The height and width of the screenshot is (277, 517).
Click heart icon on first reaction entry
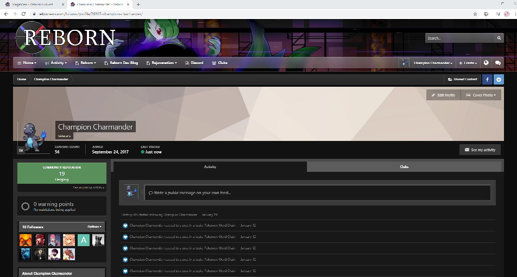click(x=125, y=226)
